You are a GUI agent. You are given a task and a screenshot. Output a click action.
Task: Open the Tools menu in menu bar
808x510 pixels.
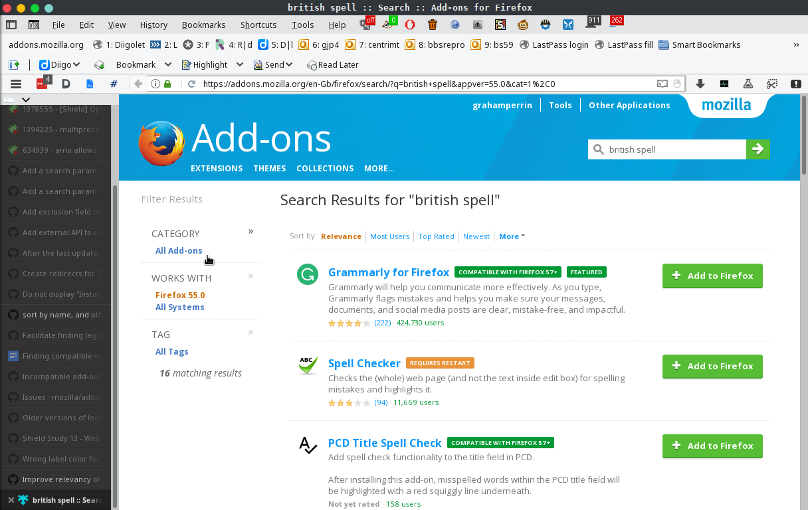(x=302, y=25)
